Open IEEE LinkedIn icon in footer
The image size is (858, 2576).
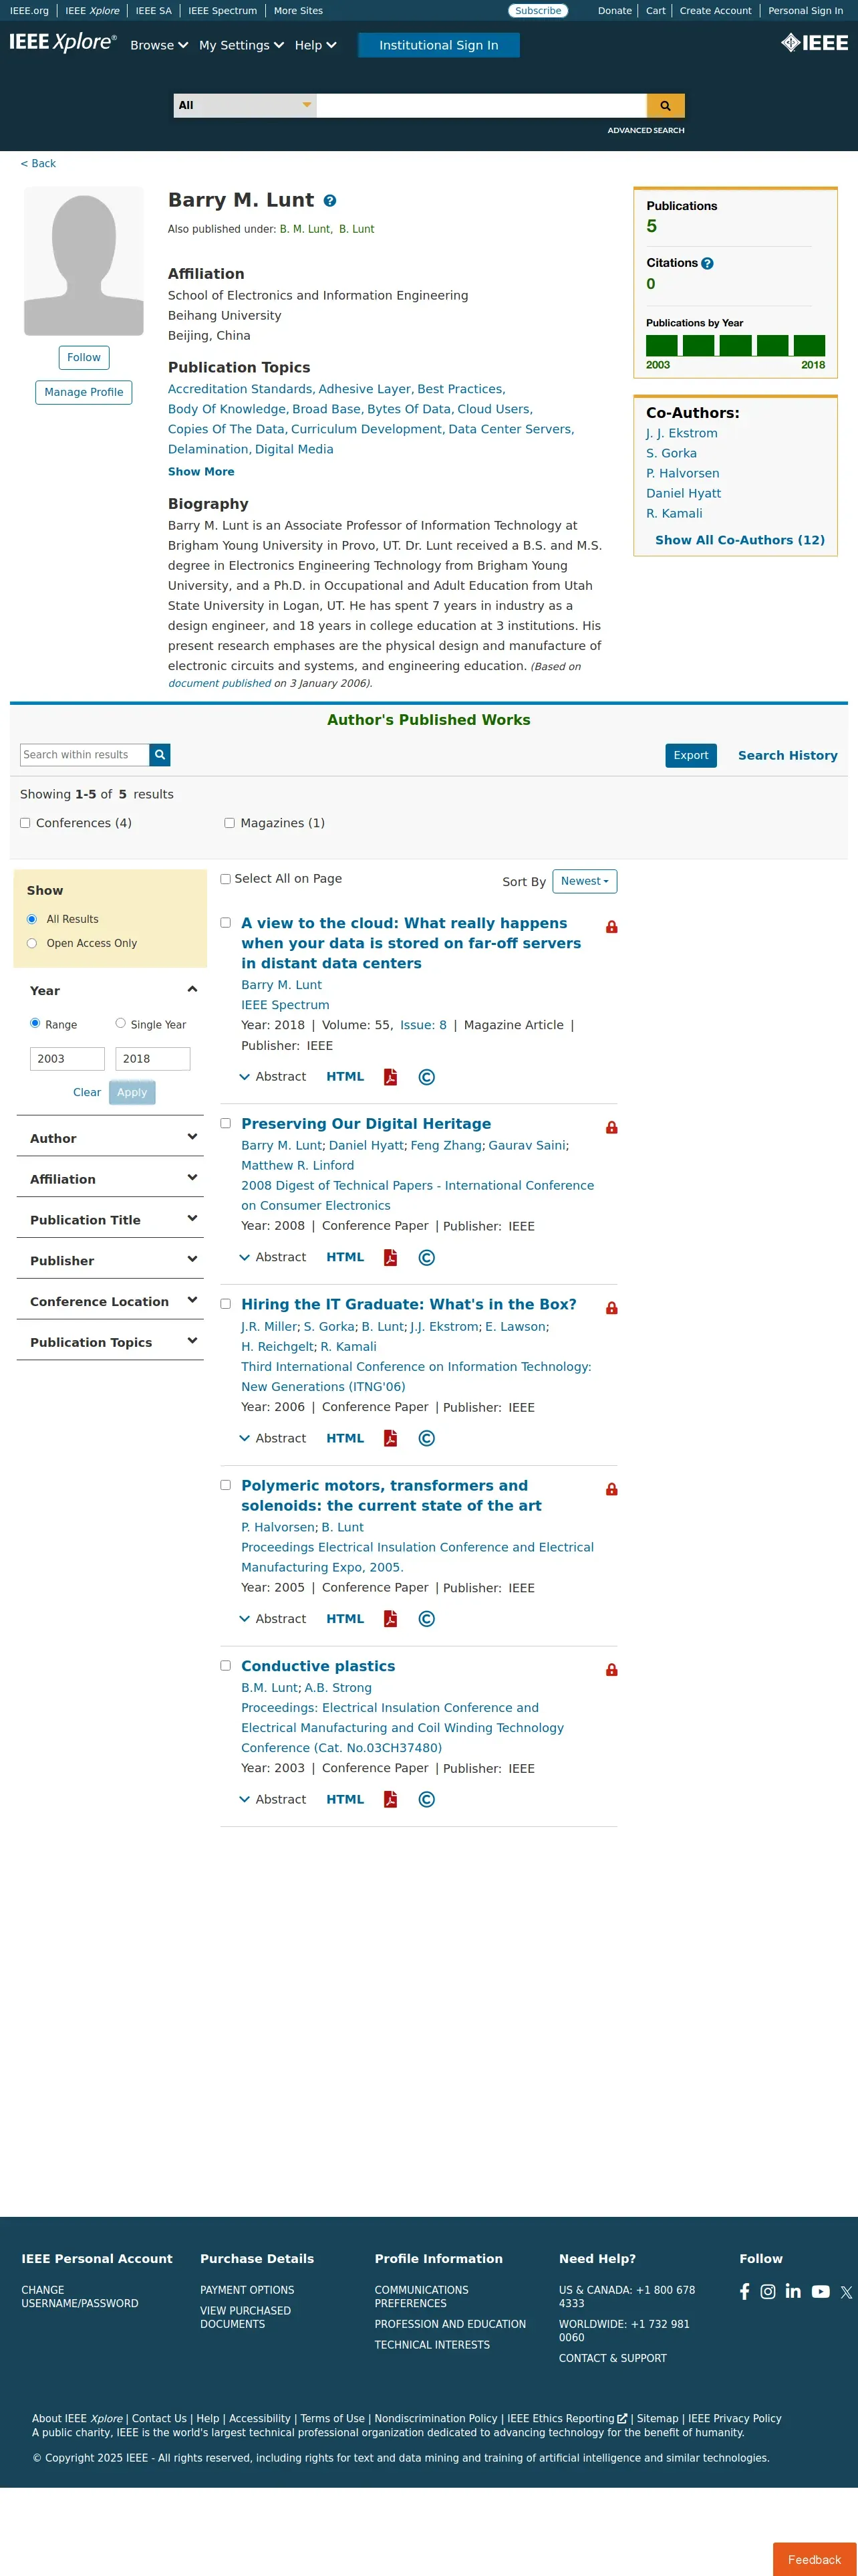pyautogui.click(x=793, y=2291)
